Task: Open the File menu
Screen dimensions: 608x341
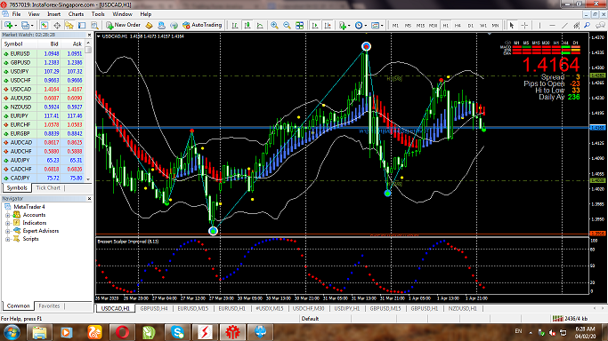Action: (x=16, y=14)
